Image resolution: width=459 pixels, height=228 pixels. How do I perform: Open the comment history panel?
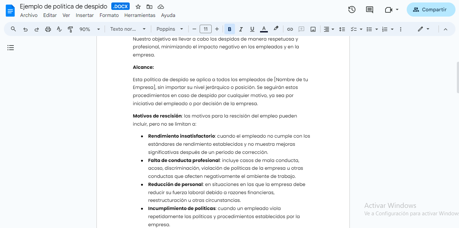[369, 10]
